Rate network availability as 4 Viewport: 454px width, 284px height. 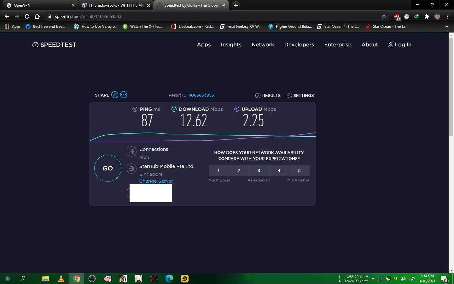coord(279,170)
